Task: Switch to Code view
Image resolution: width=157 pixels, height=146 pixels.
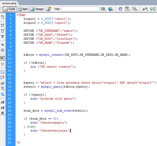Action: click(x=10, y=9)
